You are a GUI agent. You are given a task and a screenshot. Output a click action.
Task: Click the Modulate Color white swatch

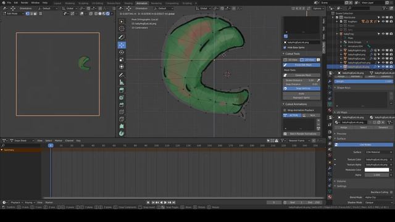coord(377,170)
